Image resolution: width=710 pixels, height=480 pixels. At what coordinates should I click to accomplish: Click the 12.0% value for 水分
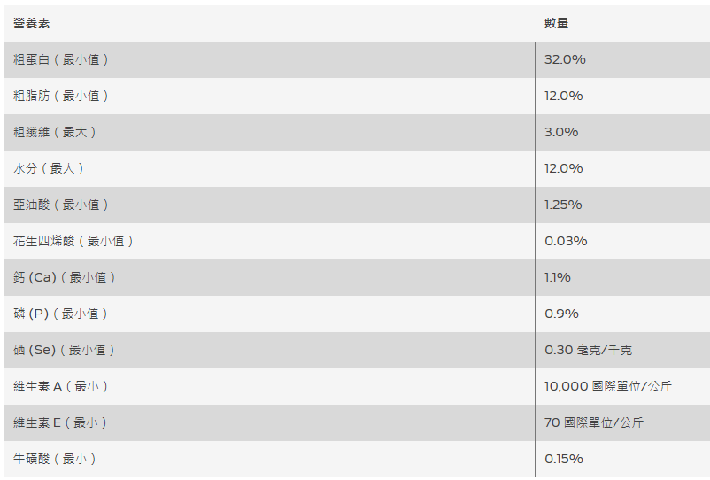click(x=564, y=168)
